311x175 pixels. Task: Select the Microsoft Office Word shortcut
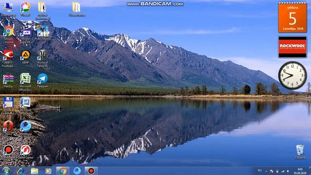coord(25,106)
